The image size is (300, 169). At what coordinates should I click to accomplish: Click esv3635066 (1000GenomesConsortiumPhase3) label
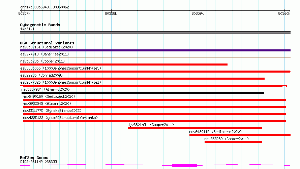point(61,68)
